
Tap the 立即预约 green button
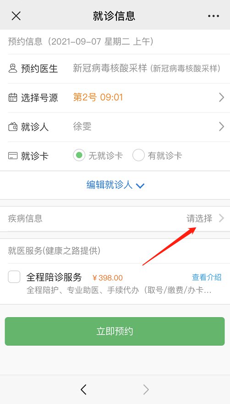coord(115,331)
